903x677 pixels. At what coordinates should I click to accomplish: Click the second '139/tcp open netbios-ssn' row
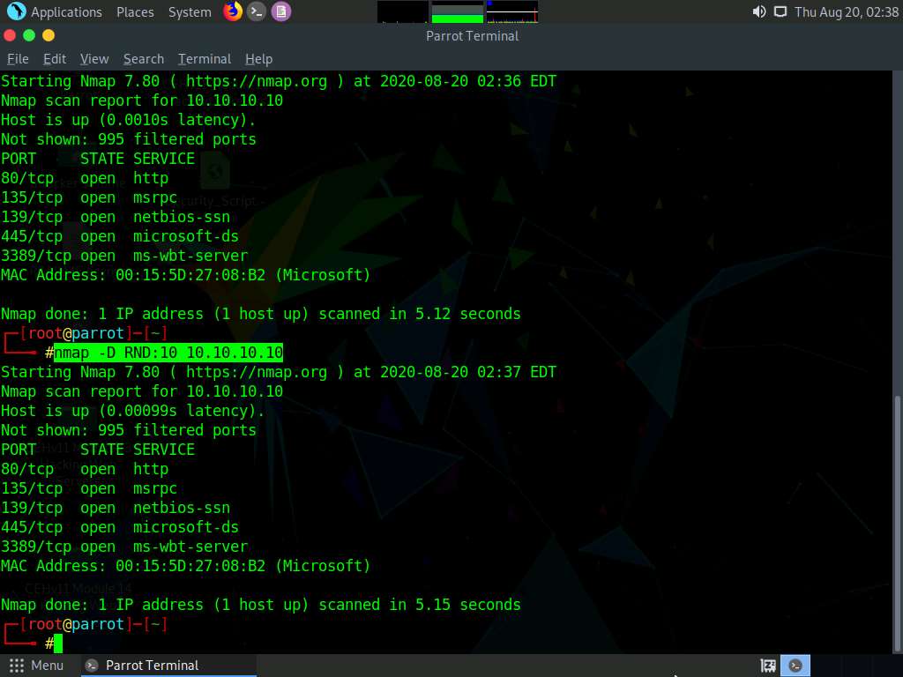(x=116, y=508)
